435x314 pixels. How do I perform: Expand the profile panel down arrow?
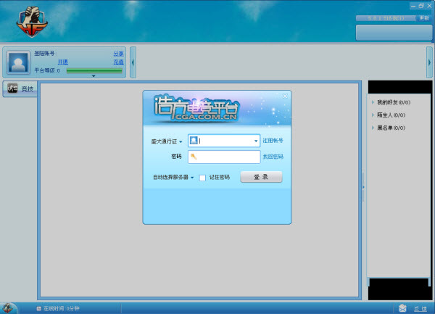(x=94, y=76)
